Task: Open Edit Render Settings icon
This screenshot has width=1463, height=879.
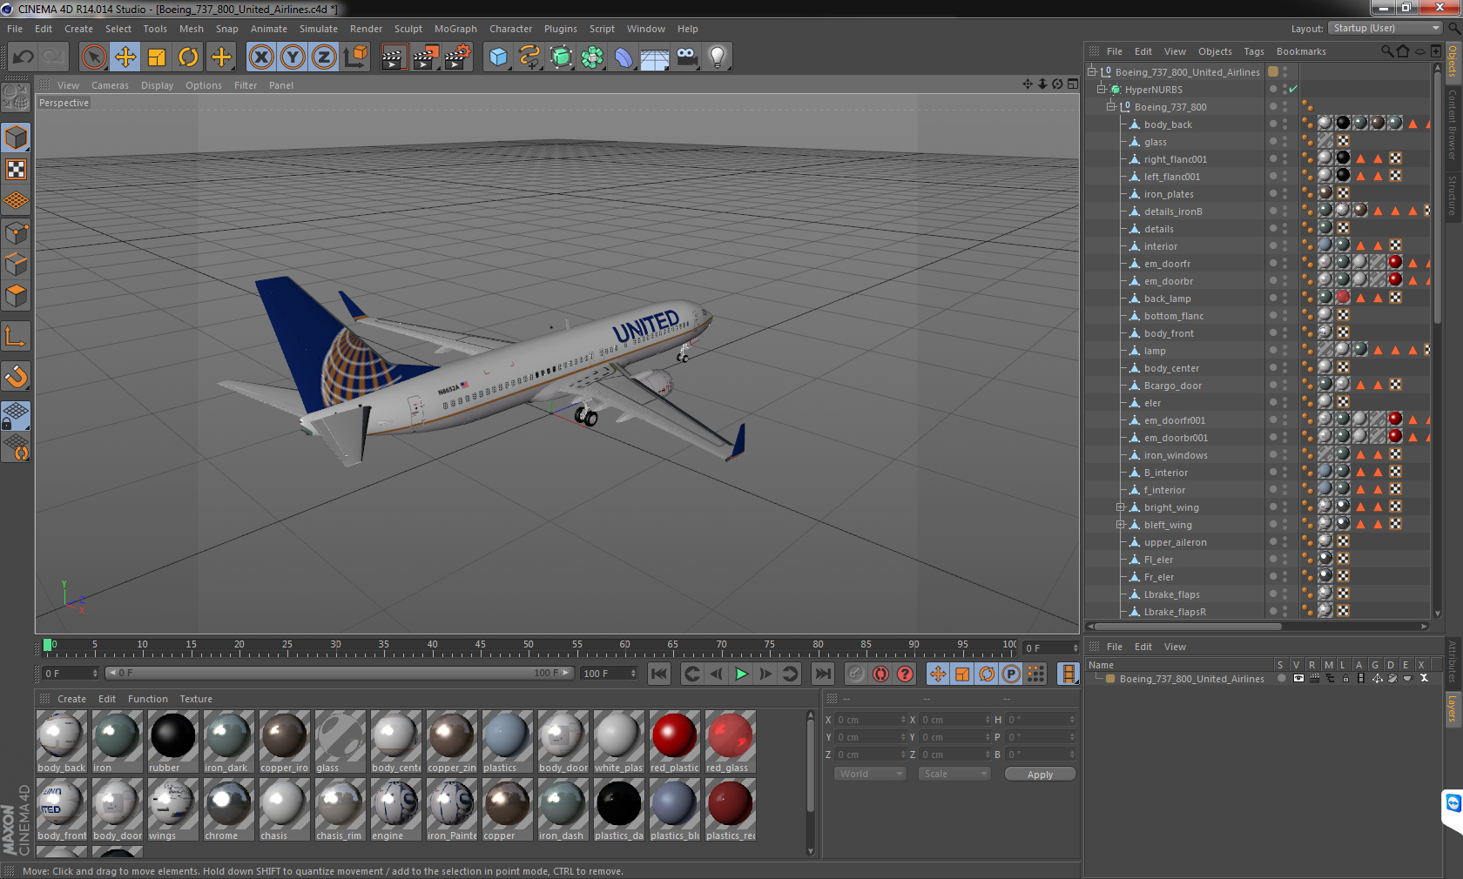Action: [457, 57]
